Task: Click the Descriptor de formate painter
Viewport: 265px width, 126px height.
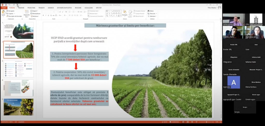Action: (14, 16)
